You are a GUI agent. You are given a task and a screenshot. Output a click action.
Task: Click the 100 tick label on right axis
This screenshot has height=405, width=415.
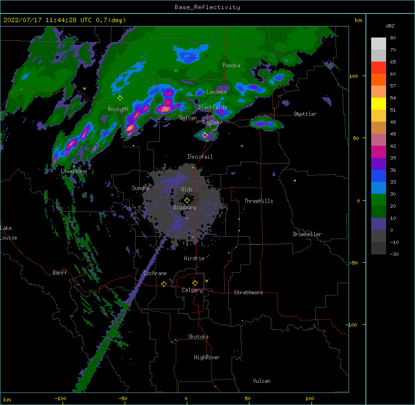pos(353,76)
